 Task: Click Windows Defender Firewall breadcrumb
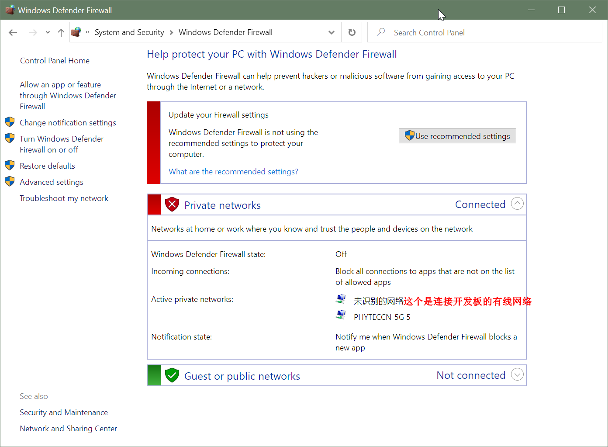pyautogui.click(x=225, y=32)
